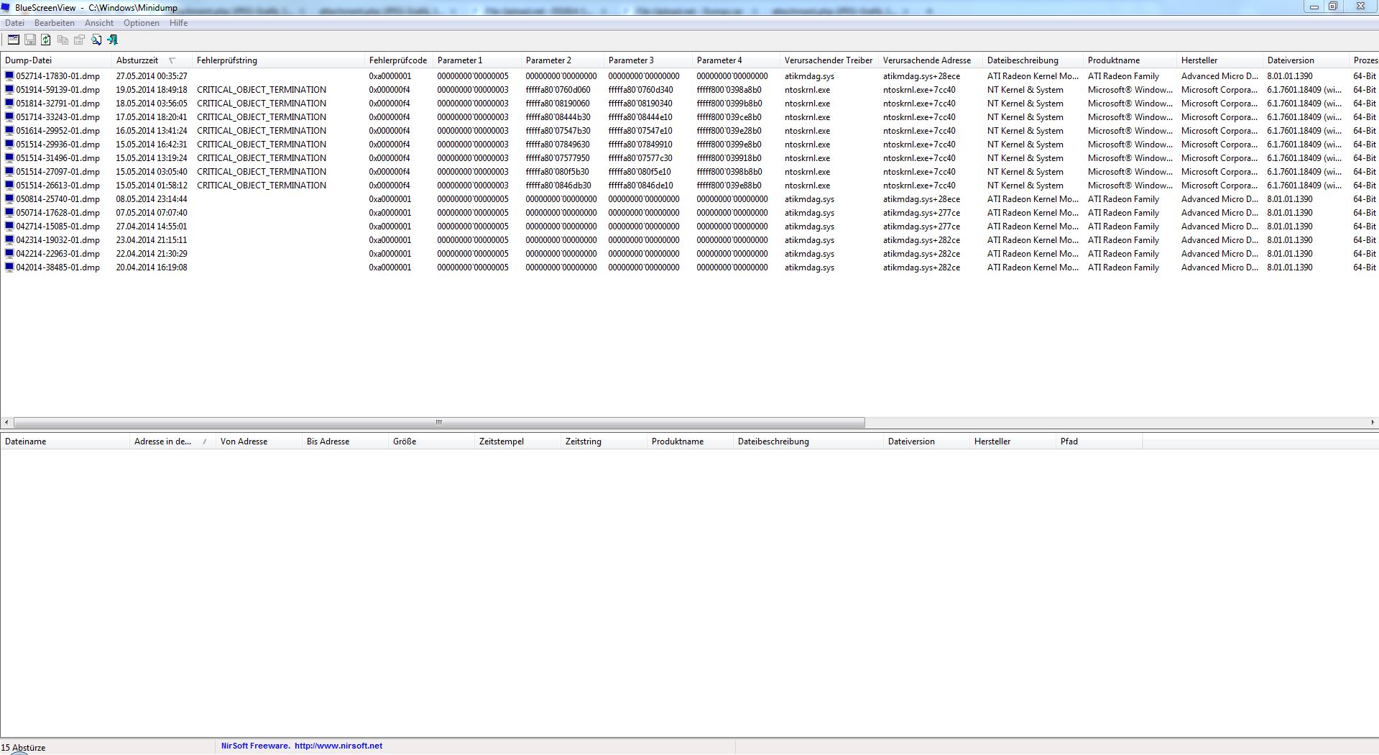The width and height of the screenshot is (1379, 755).
Task: Select the dump icon of 050714-17628-01.dmp
Action: pyautogui.click(x=9, y=212)
